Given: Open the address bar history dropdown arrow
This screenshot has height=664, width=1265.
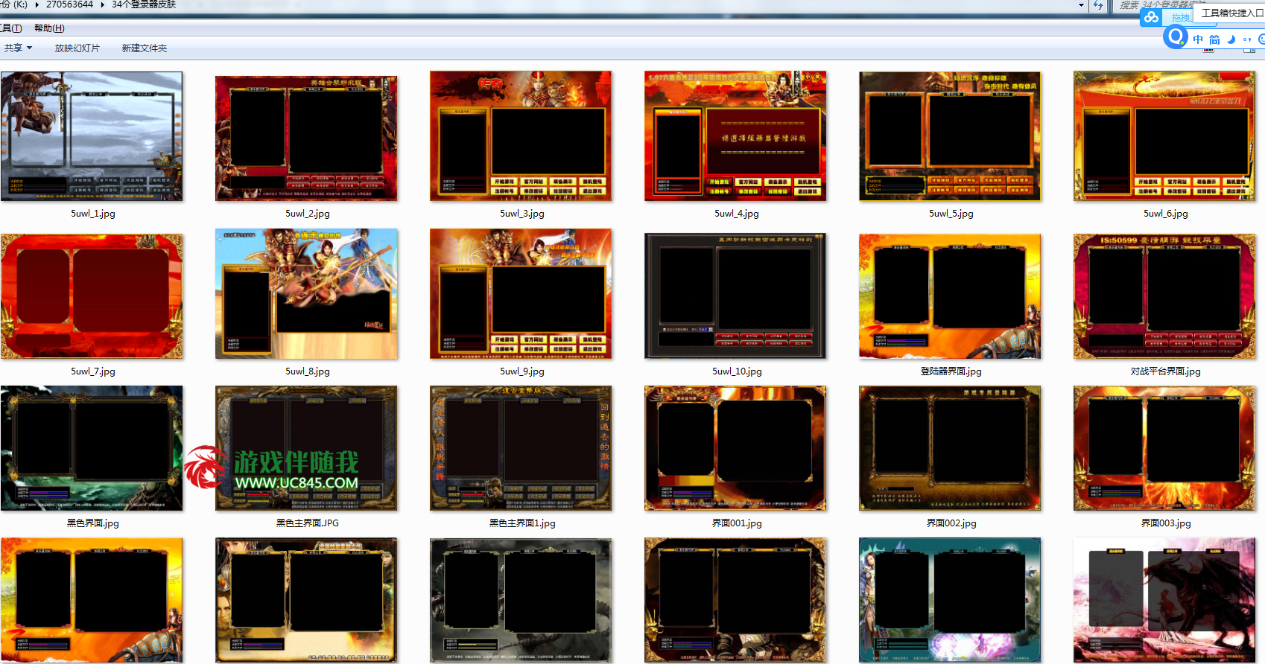Looking at the screenshot, I should [1082, 5].
